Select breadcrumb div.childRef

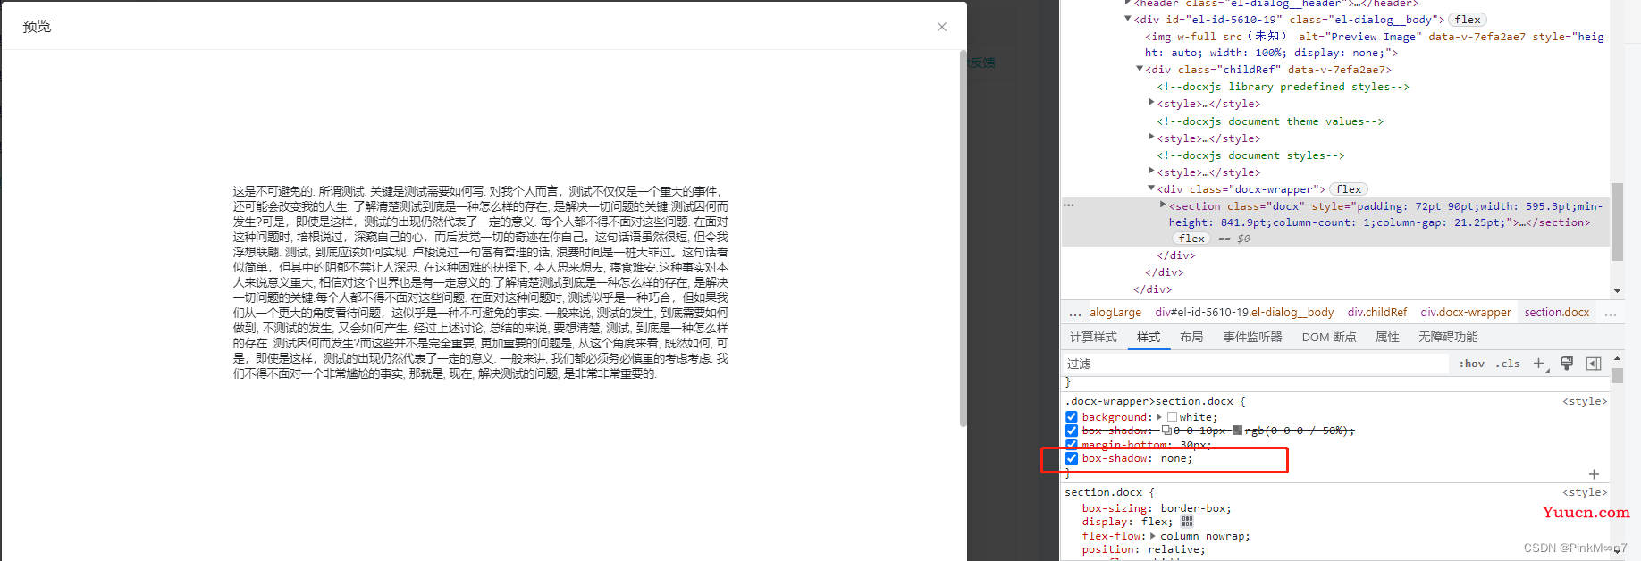pos(1377,313)
